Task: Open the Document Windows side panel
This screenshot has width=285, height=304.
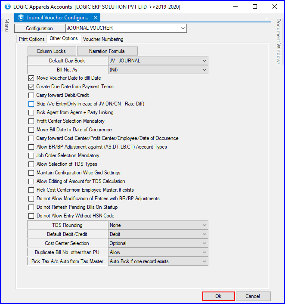Action: (x=279, y=41)
